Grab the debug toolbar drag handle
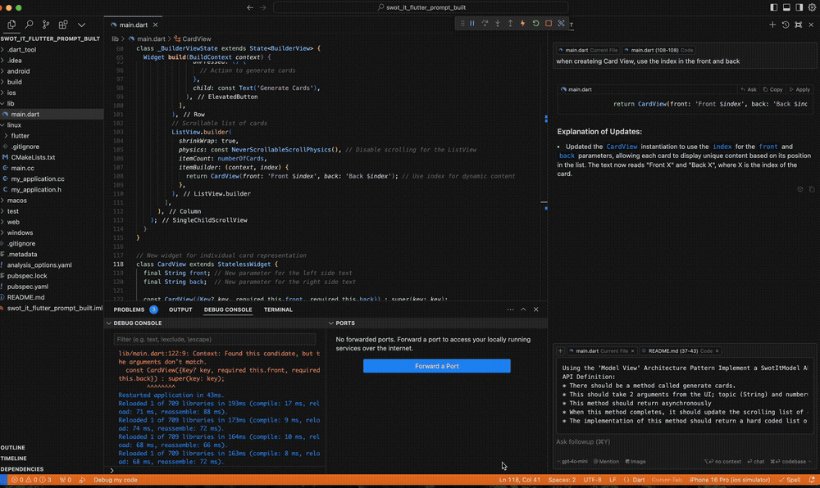 [462, 24]
